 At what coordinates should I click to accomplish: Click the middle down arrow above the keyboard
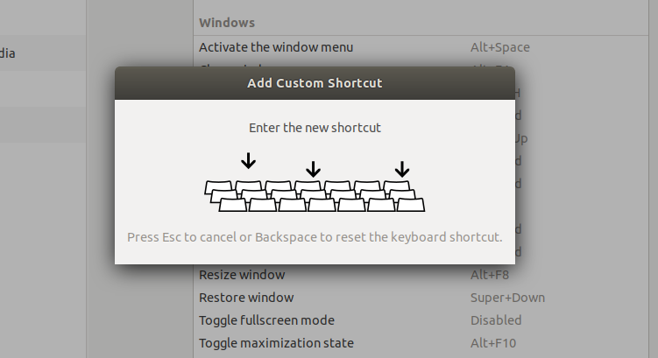313,169
